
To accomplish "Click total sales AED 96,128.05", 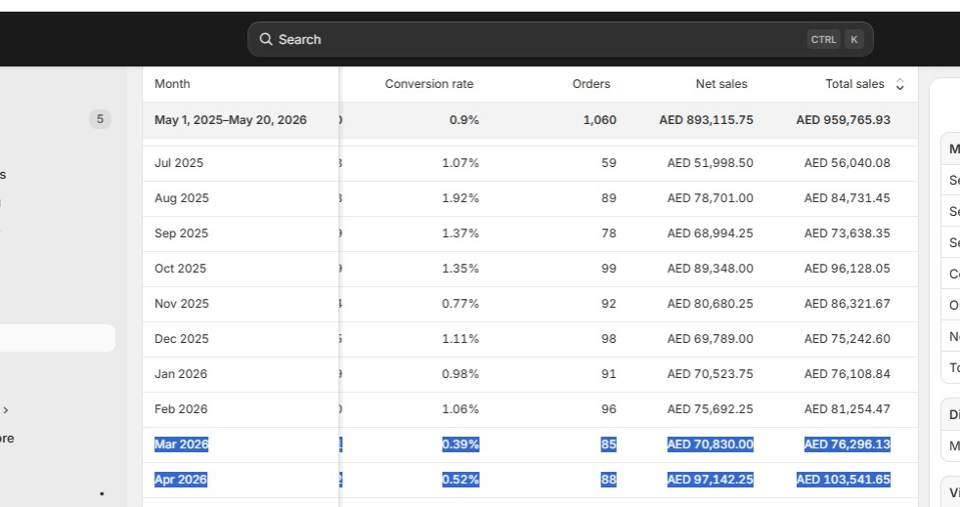I will coord(848,269).
